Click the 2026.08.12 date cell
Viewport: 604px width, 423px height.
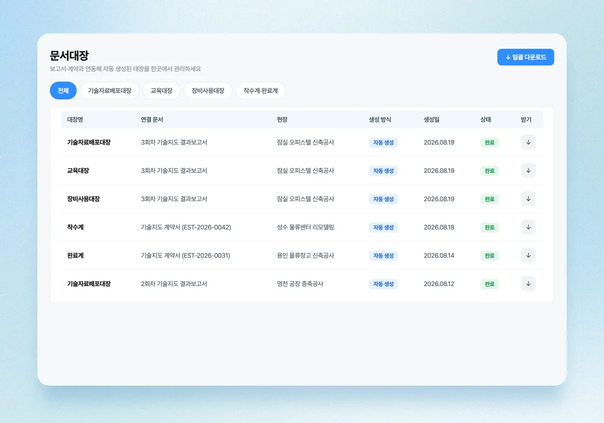pos(439,284)
